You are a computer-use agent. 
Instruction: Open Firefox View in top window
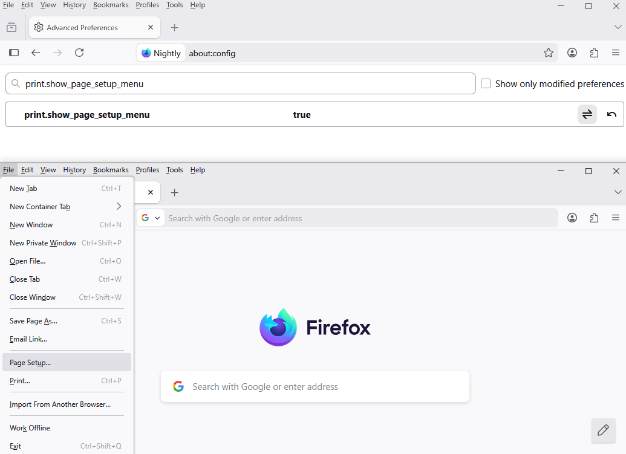(x=11, y=28)
